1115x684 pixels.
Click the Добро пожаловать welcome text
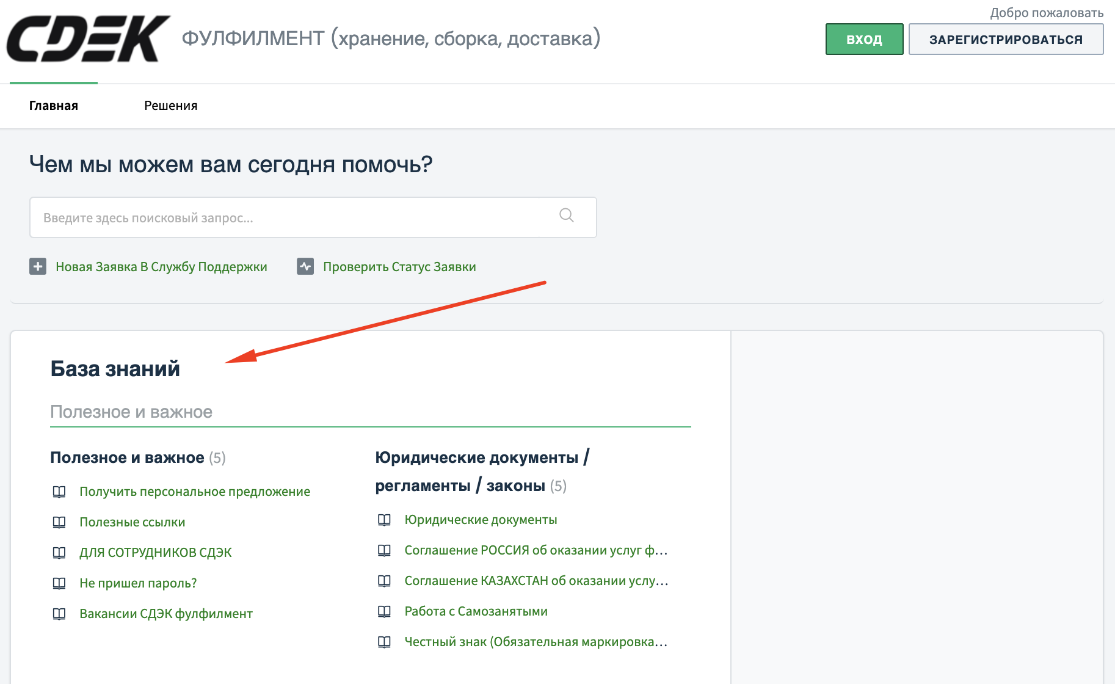click(x=1047, y=13)
